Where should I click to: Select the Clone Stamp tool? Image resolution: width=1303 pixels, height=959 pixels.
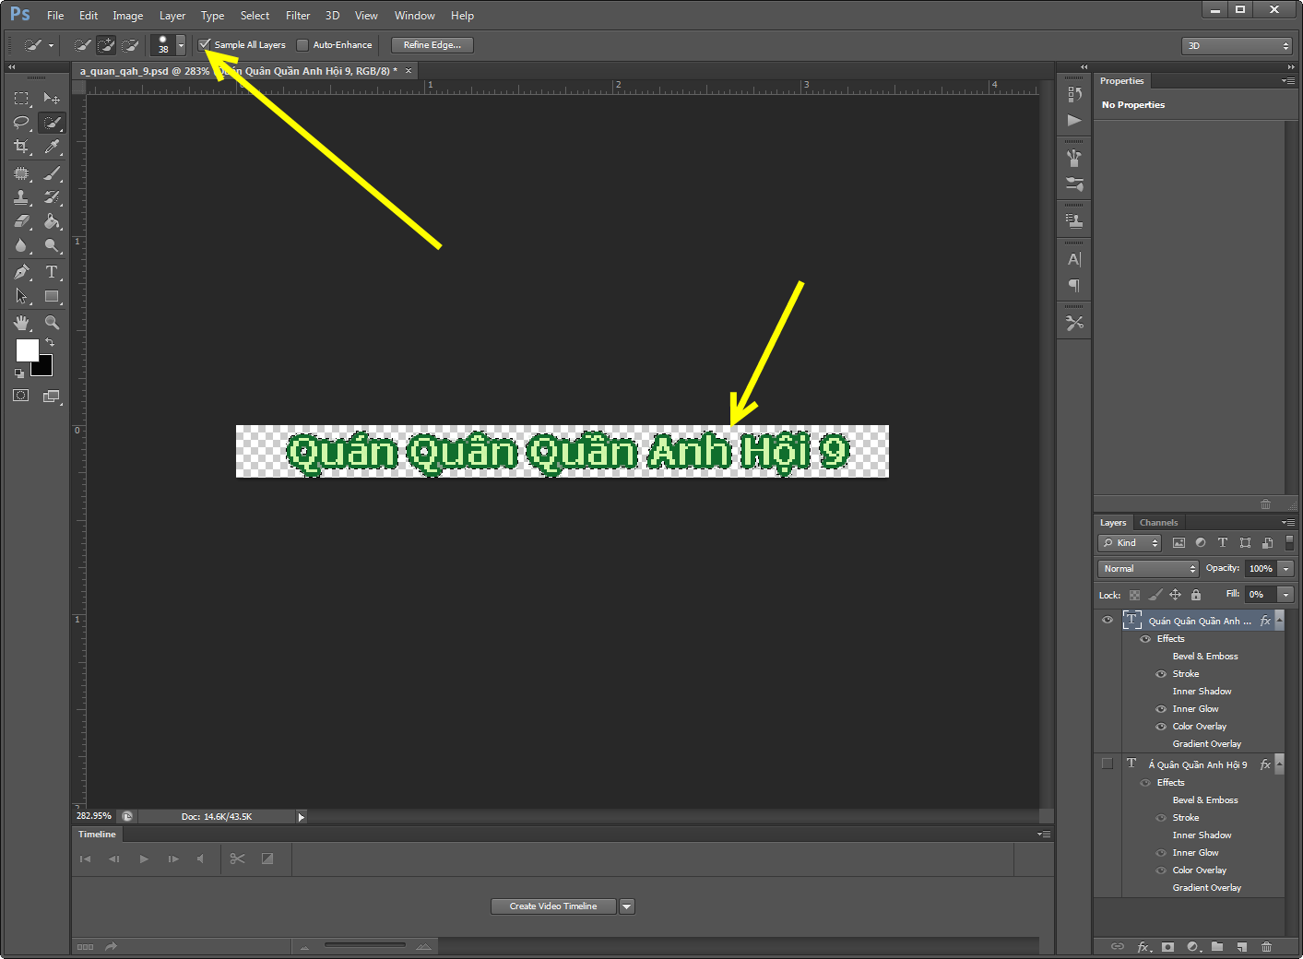point(20,196)
